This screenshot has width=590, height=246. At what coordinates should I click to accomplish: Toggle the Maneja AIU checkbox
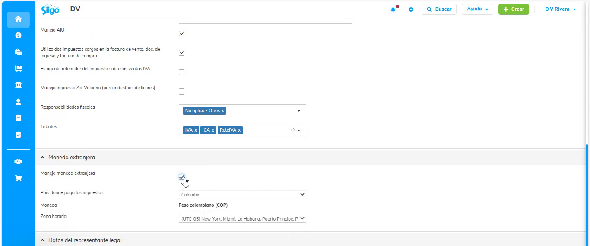(x=181, y=33)
